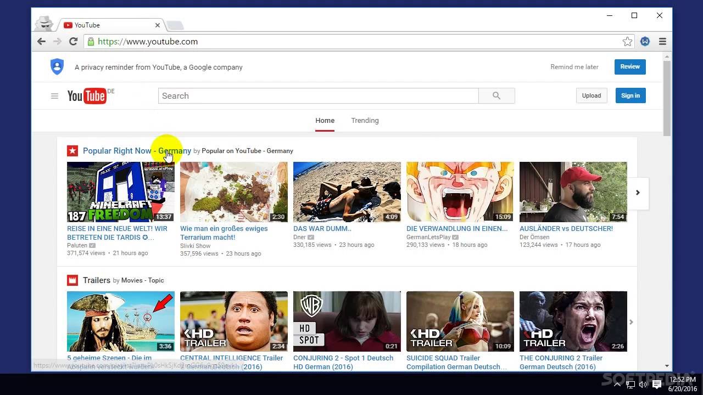703x395 pixels.
Task: Click the red star Popular channel icon
Action: [72, 151]
